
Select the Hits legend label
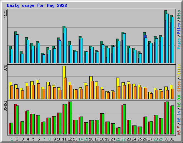click(x=179, y=15)
